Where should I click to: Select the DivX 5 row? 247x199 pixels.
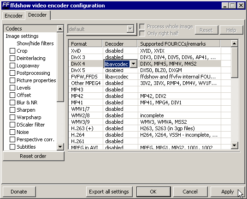click(x=150, y=70)
